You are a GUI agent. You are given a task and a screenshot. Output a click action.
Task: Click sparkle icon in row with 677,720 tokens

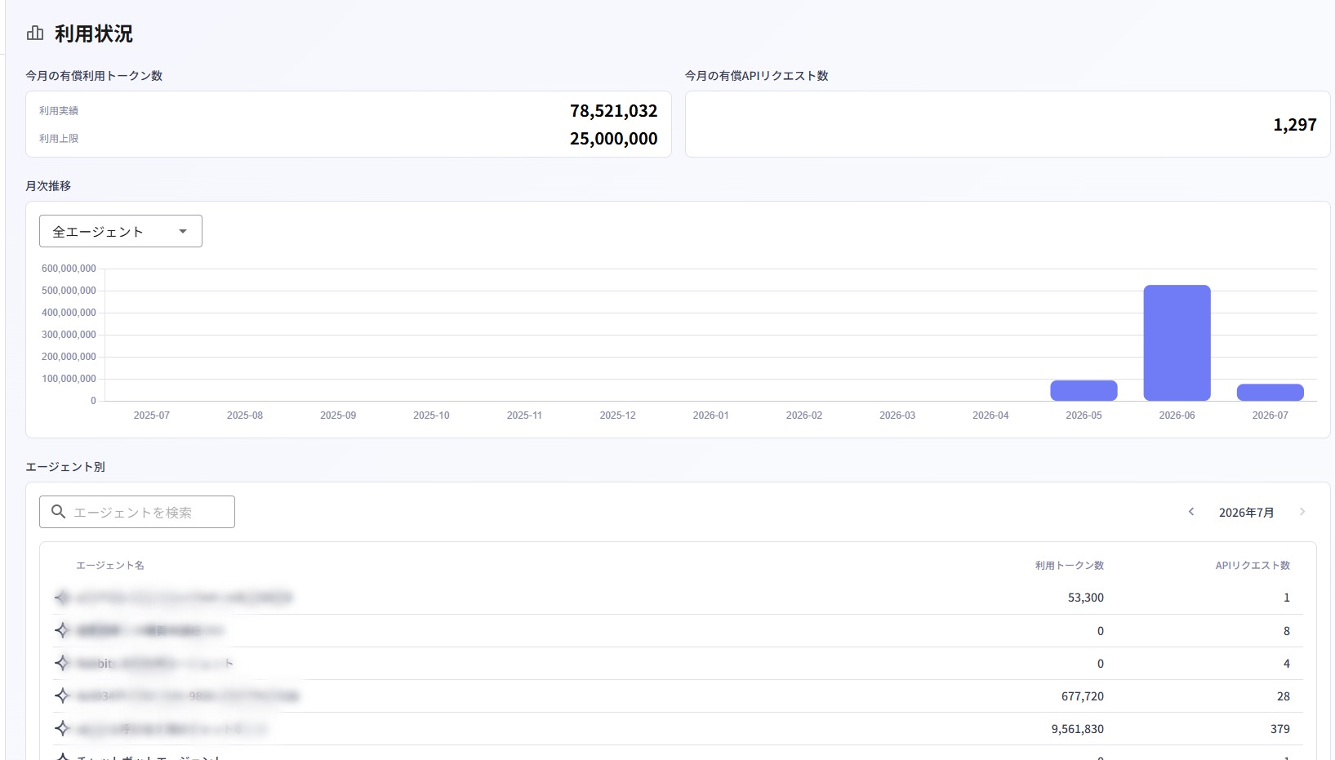pyautogui.click(x=62, y=696)
